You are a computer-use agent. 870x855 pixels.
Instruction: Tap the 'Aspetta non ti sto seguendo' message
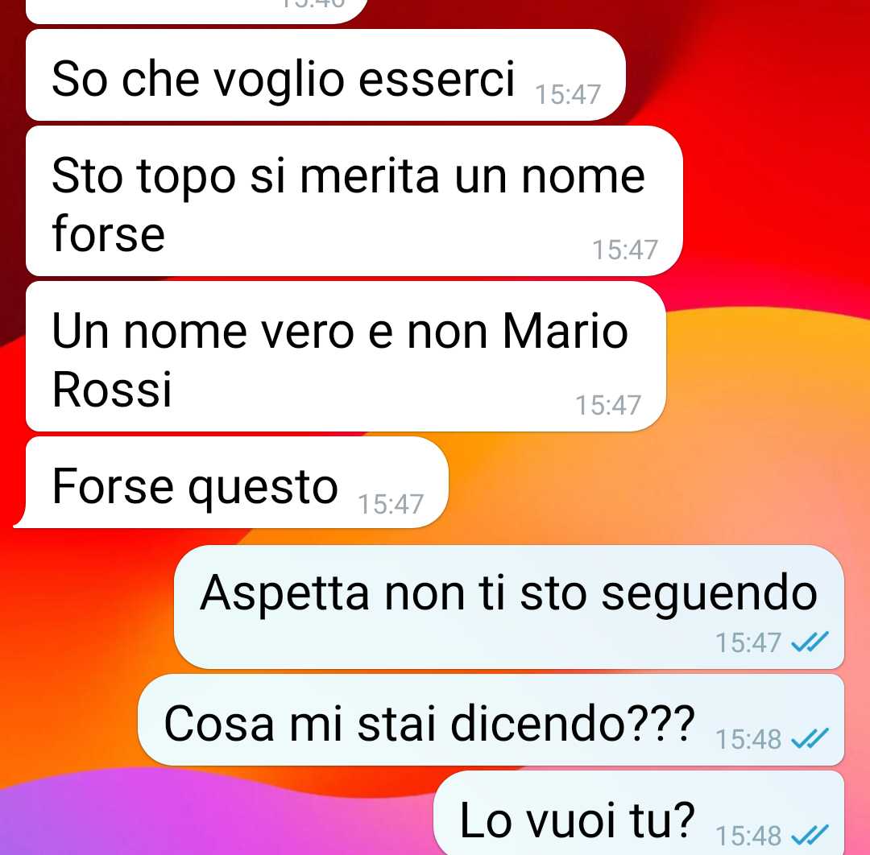509,606
